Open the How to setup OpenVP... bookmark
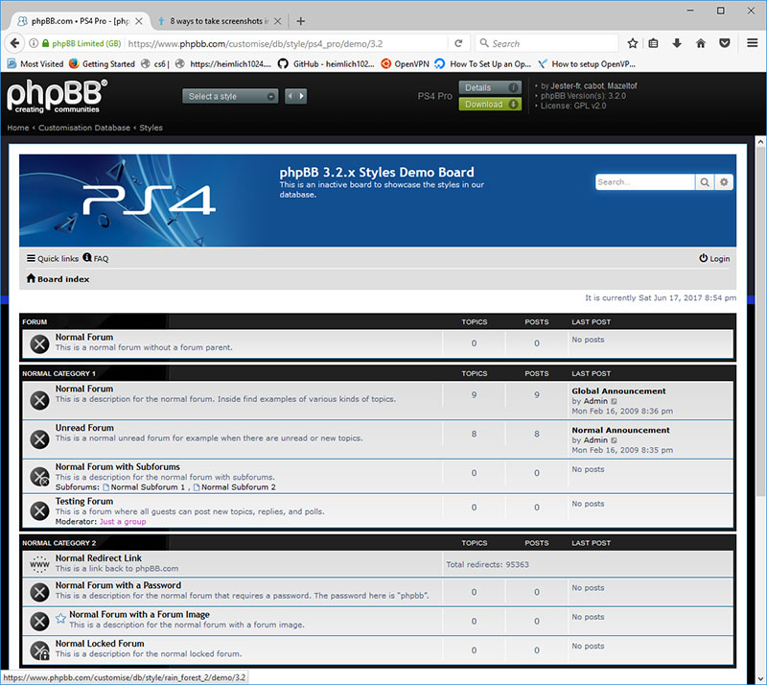Viewport: 767px width, 685px height. click(587, 63)
